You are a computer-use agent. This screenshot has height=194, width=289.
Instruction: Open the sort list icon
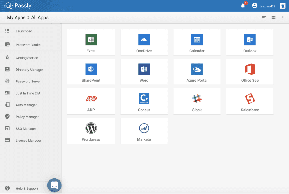click(264, 18)
